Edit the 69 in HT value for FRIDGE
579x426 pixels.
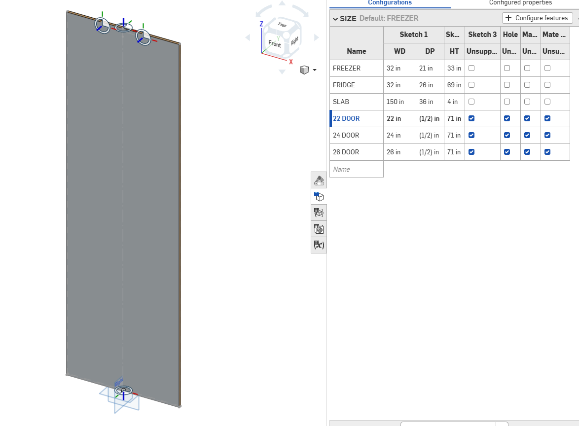(454, 85)
